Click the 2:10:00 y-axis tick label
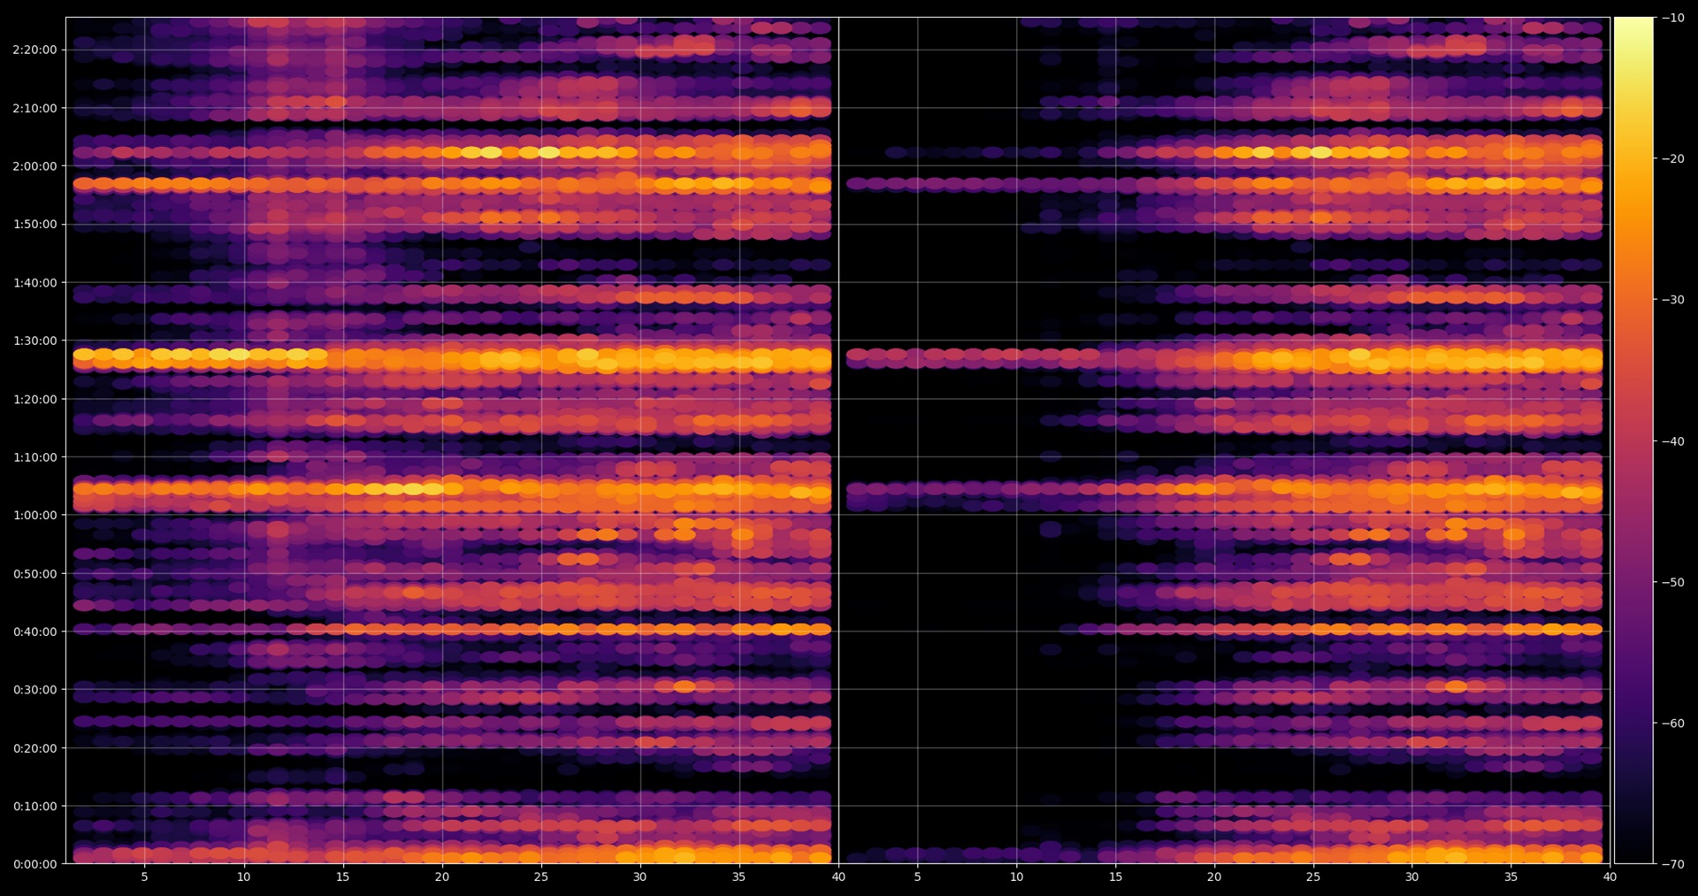 point(34,108)
